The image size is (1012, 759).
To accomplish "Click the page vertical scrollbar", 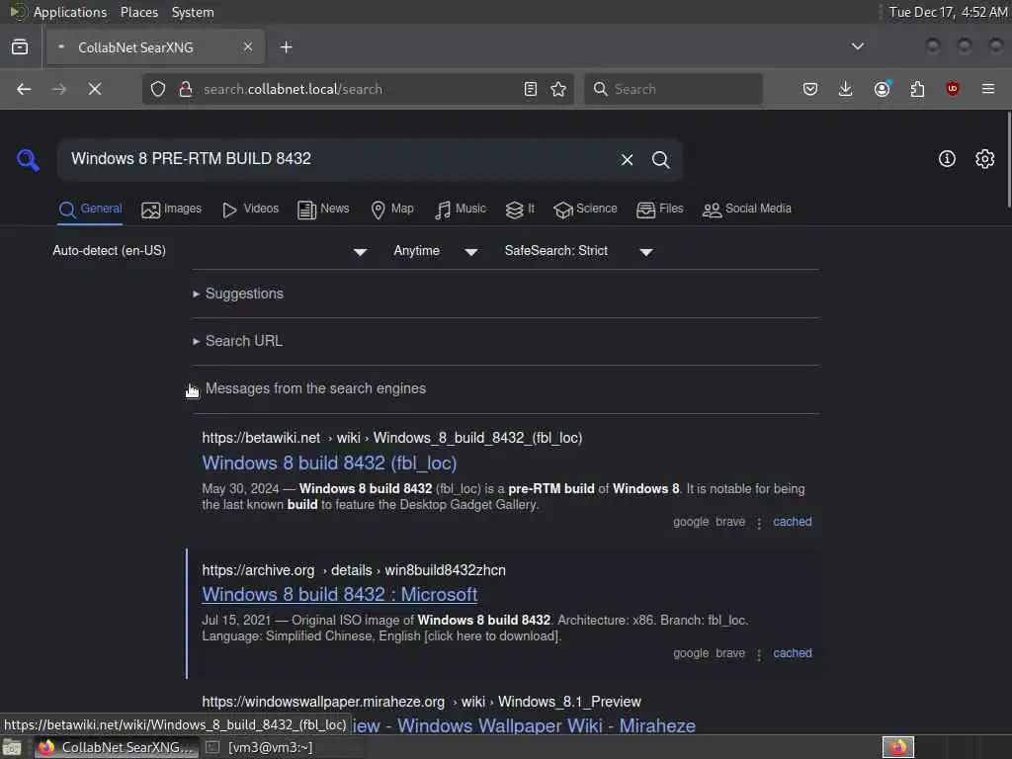I will (x=1008, y=159).
